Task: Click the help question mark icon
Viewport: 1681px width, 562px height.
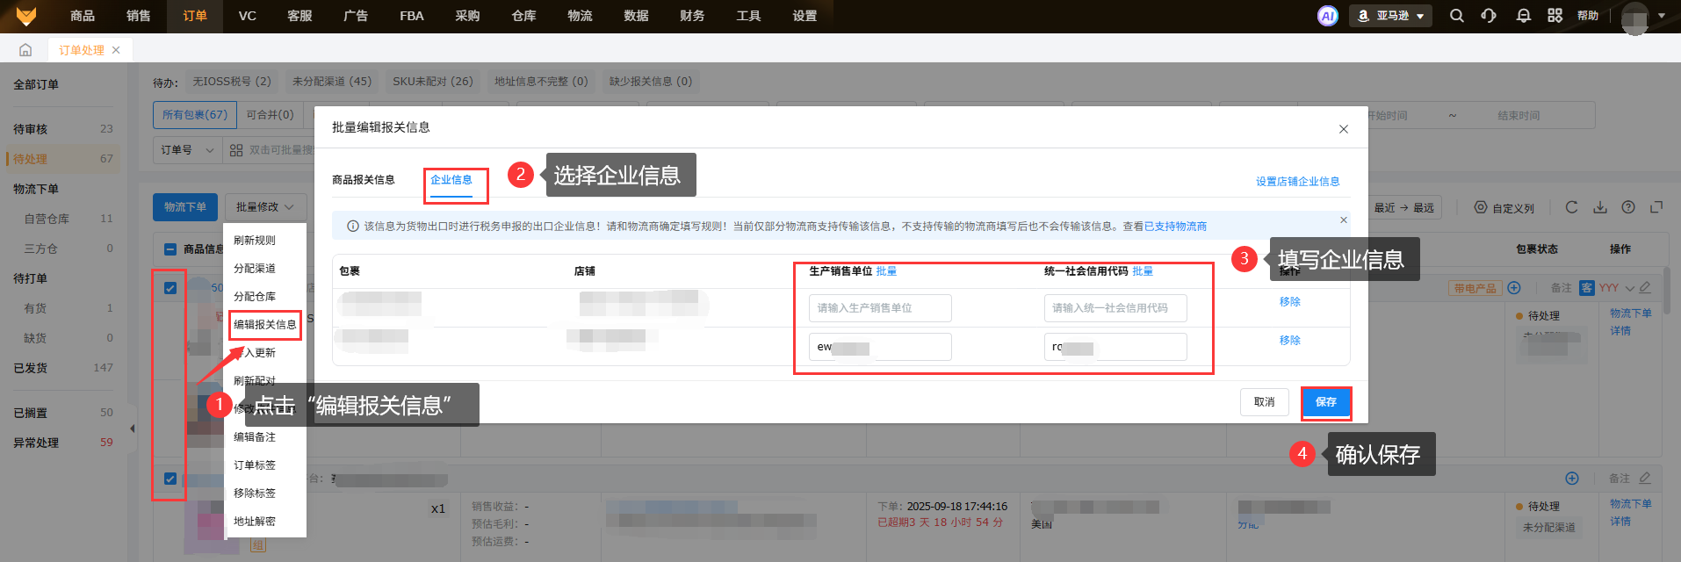Action: pos(1628,207)
